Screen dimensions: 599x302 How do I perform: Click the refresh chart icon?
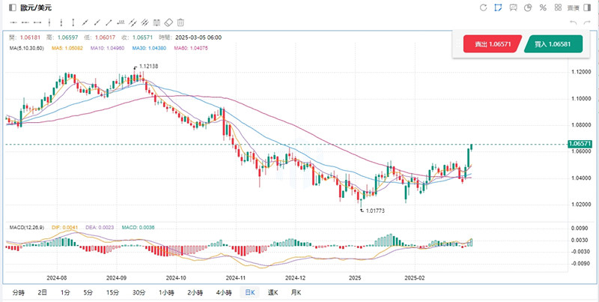point(483,8)
